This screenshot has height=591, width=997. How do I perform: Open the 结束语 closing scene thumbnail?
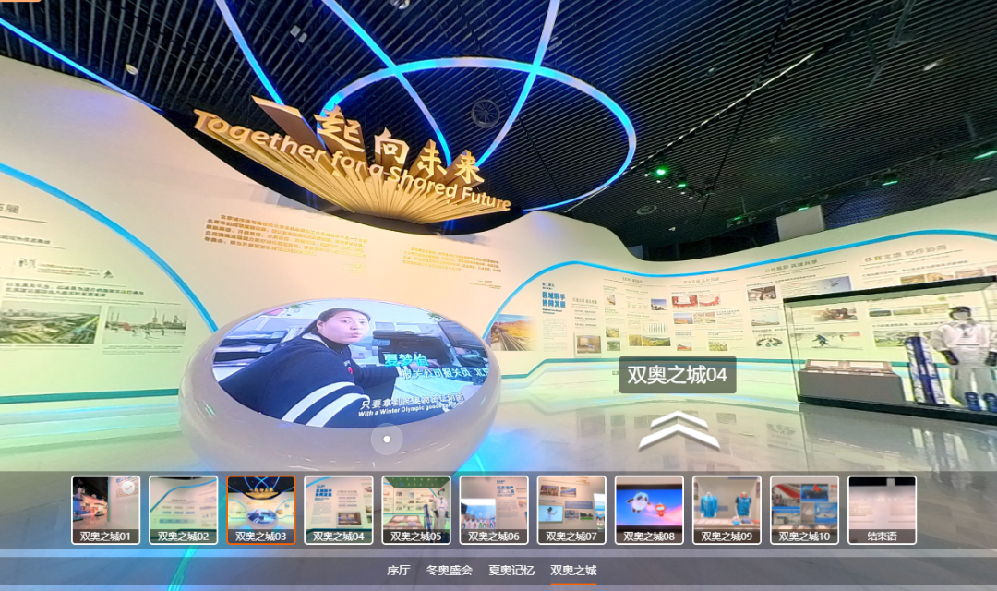(x=882, y=509)
